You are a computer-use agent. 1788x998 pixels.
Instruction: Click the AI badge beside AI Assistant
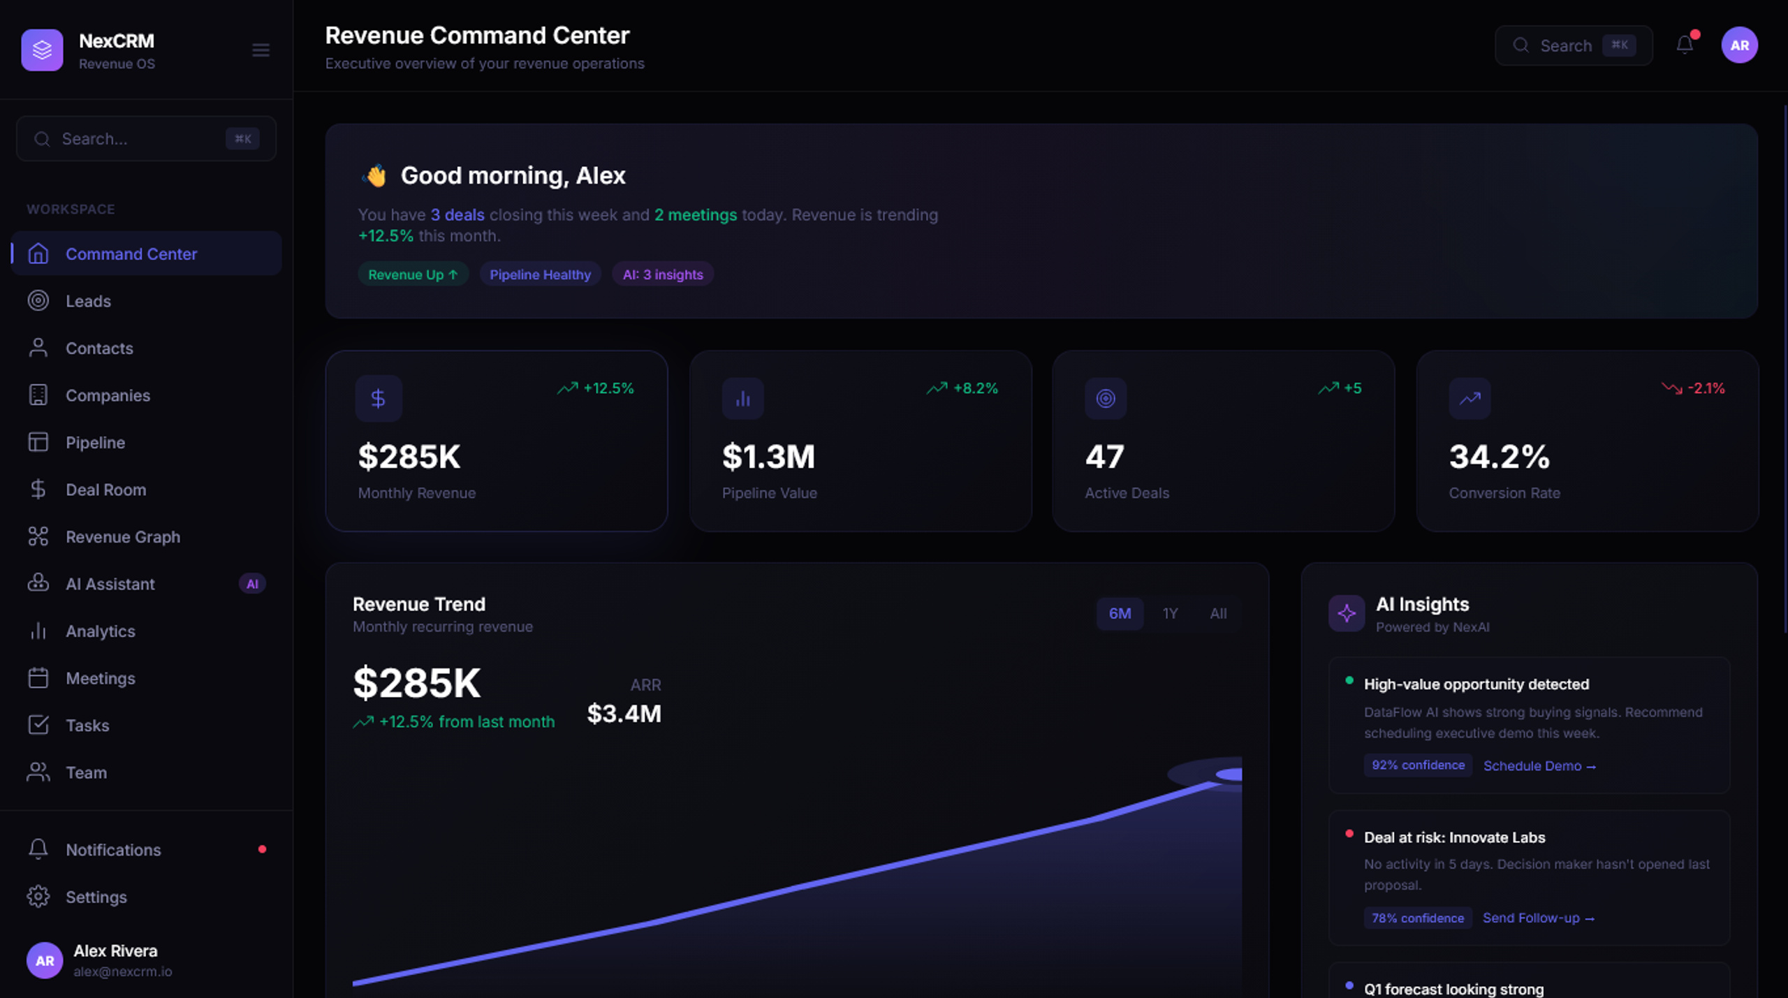point(252,584)
